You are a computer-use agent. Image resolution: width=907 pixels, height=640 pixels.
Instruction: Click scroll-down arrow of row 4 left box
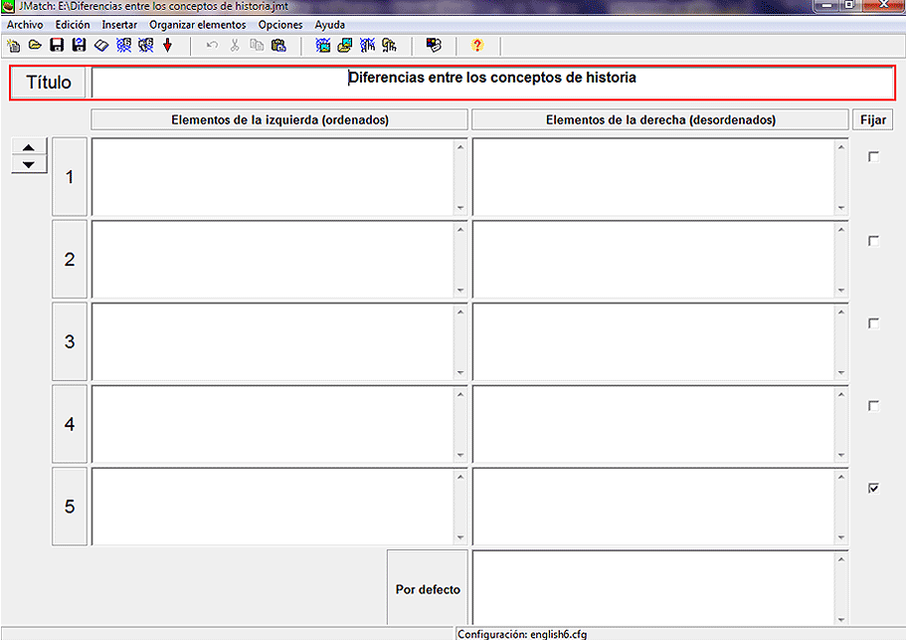(x=460, y=456)
